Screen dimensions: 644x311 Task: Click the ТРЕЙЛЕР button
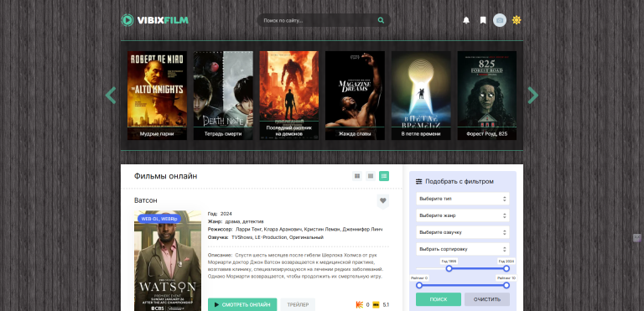tap(298, 305)
